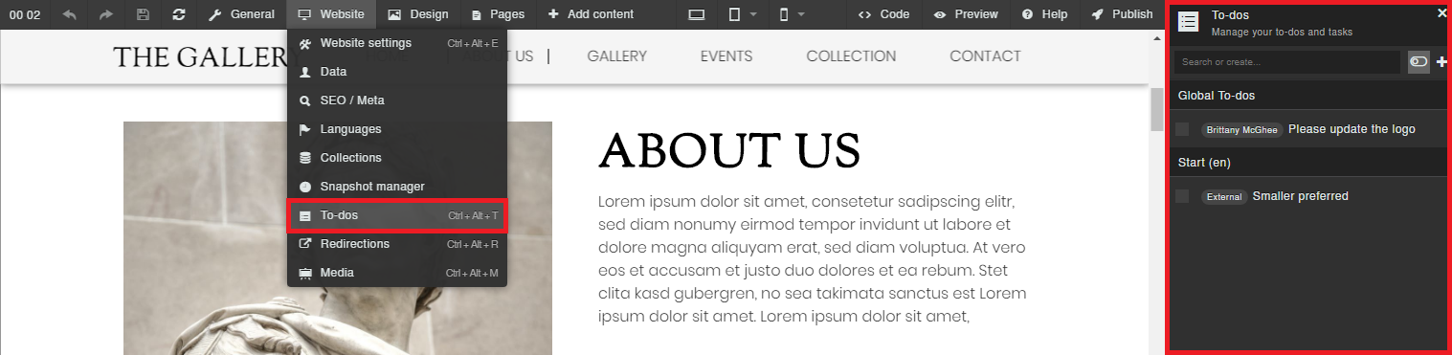Screen dimensions: 1452x355
Task: Select the desktop viewport icon
Action: click(x=697, y=14)
